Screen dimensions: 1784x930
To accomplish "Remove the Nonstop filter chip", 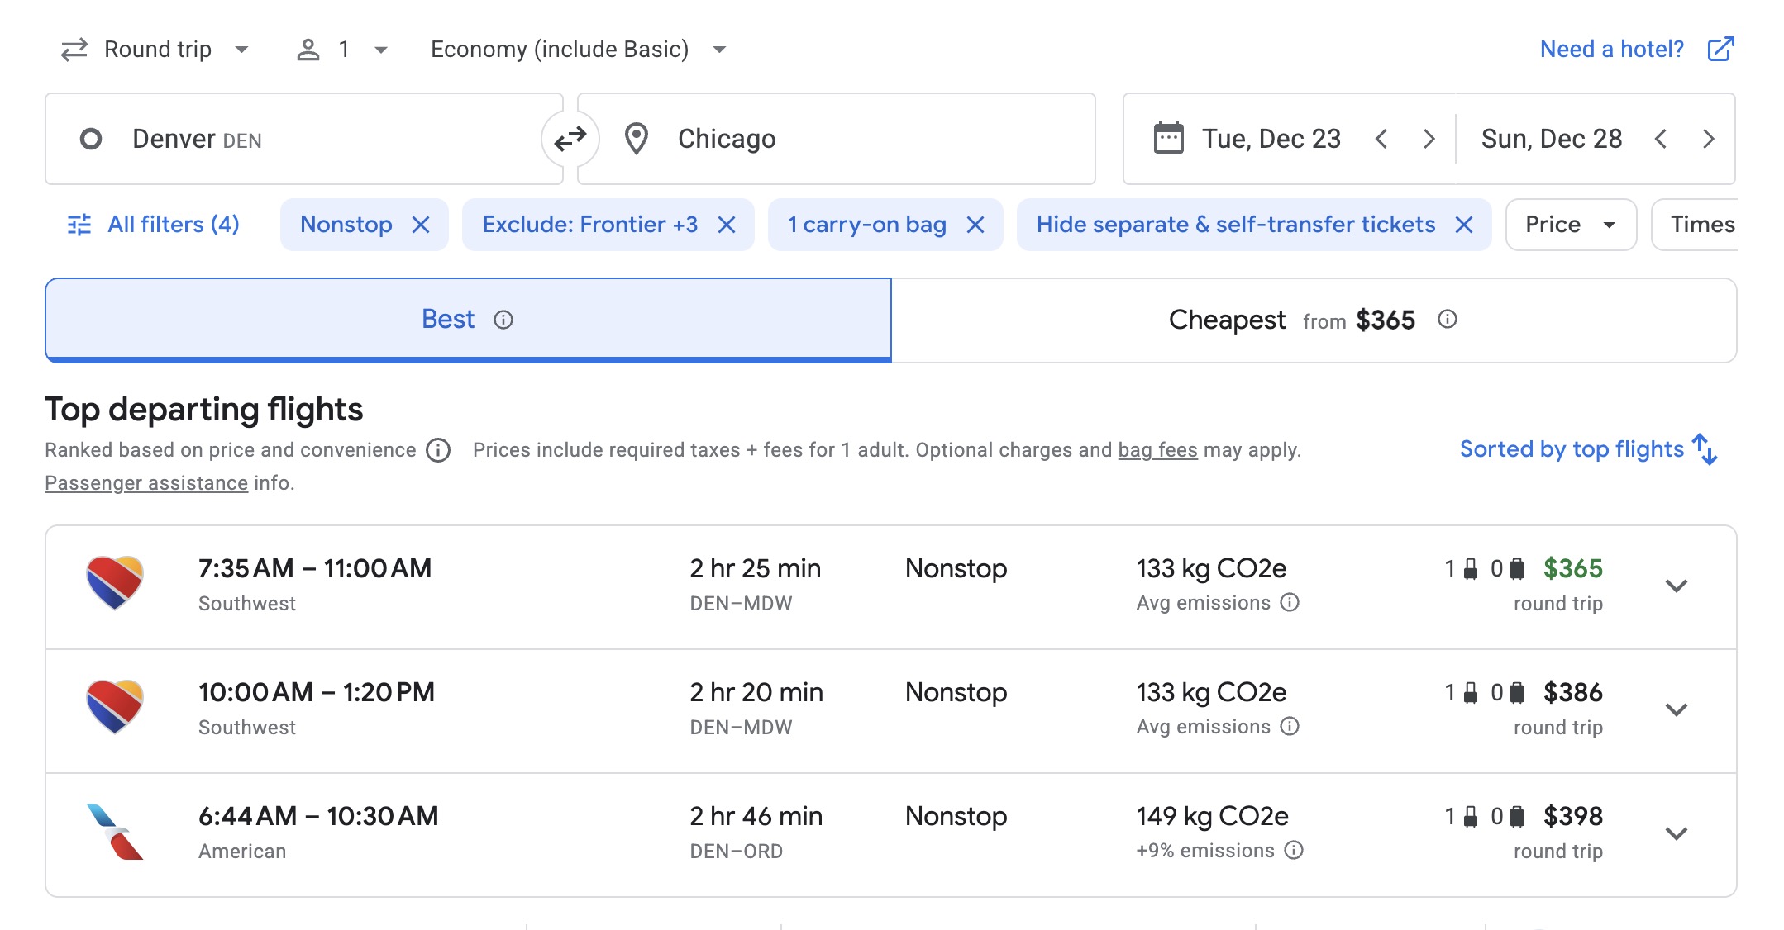I will coord(421,225).
